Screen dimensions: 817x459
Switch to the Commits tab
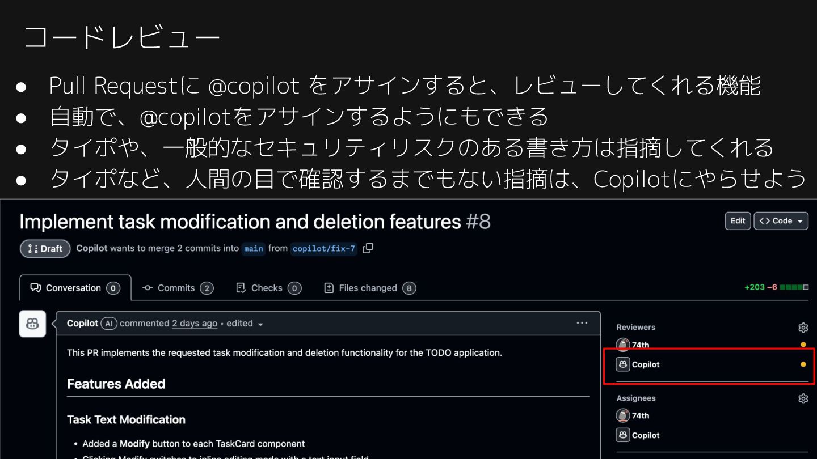[178, 288]
